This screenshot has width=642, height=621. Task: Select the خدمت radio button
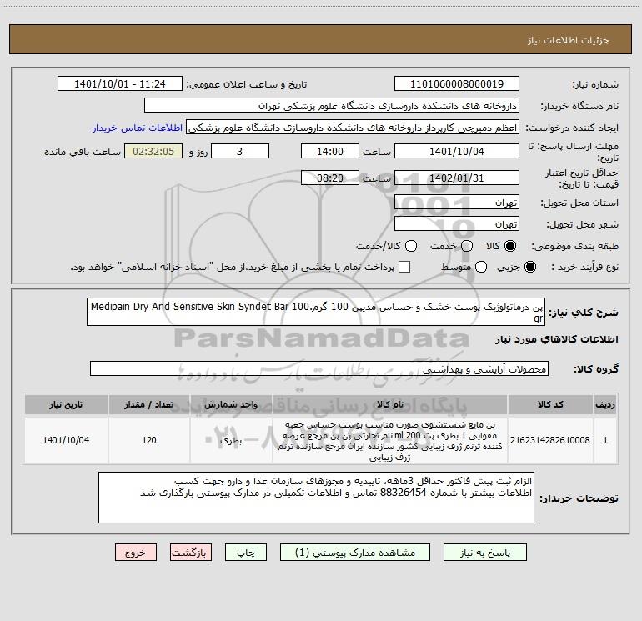tap(467, 246)
